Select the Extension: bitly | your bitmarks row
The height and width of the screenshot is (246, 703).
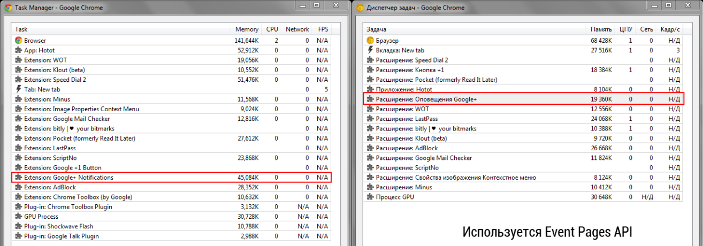click(172, 128)
